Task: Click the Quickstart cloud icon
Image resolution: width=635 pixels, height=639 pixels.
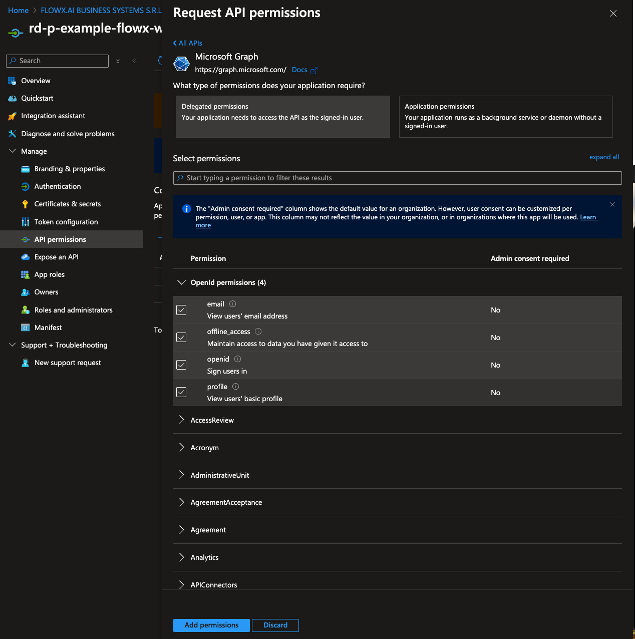Action: pyautogui.click(x=12, y=98)
